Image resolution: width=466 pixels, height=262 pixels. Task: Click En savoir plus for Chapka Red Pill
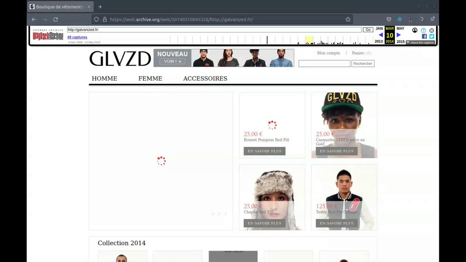pyautogui.click(x=264, y=223)
